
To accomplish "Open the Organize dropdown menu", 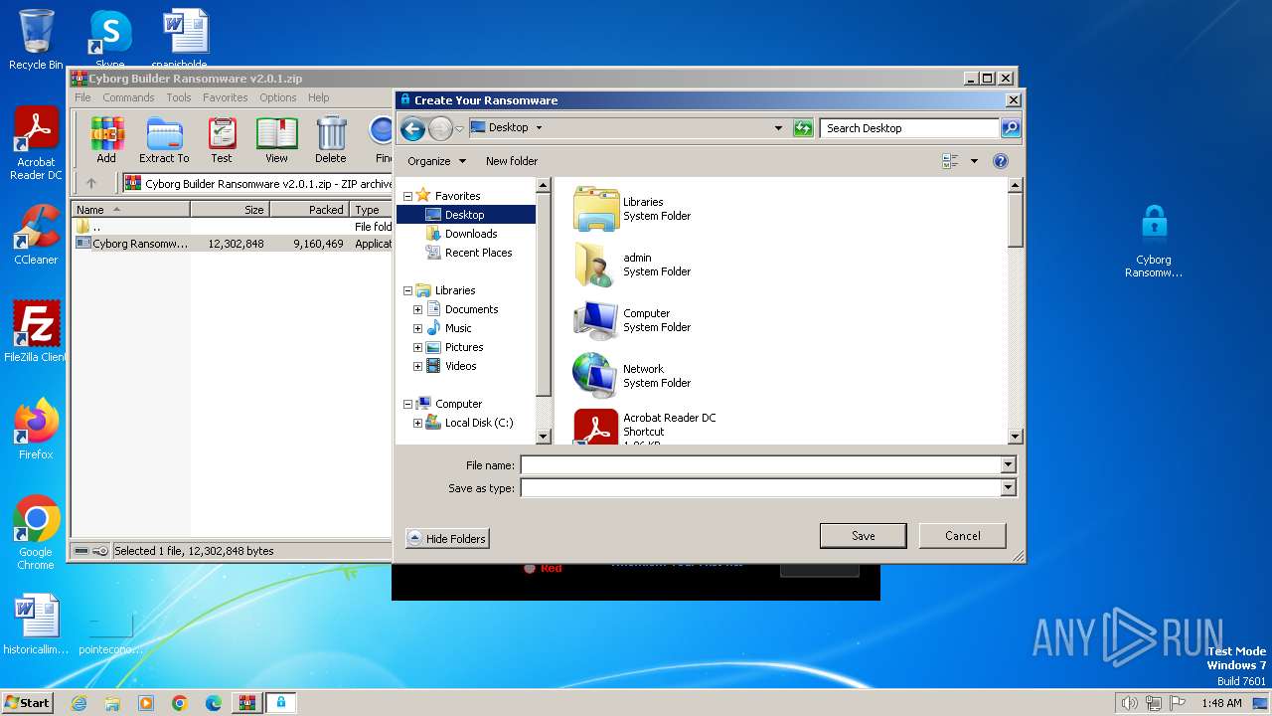I will 436,161.
